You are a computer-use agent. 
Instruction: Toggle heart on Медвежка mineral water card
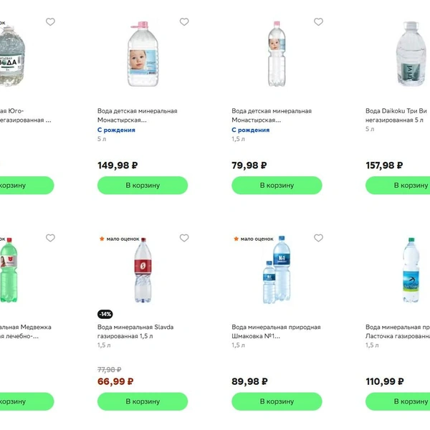tap(50, 238)
